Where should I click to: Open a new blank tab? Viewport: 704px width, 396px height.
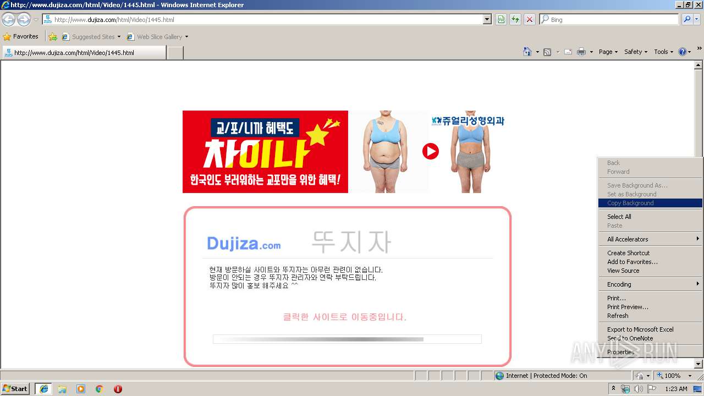(175, 53)
